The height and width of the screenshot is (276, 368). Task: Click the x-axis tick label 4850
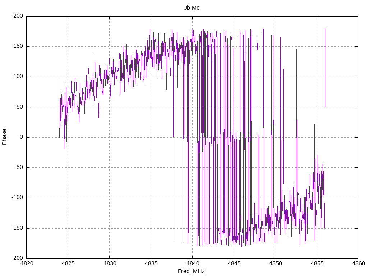click(x=276, y=263)
